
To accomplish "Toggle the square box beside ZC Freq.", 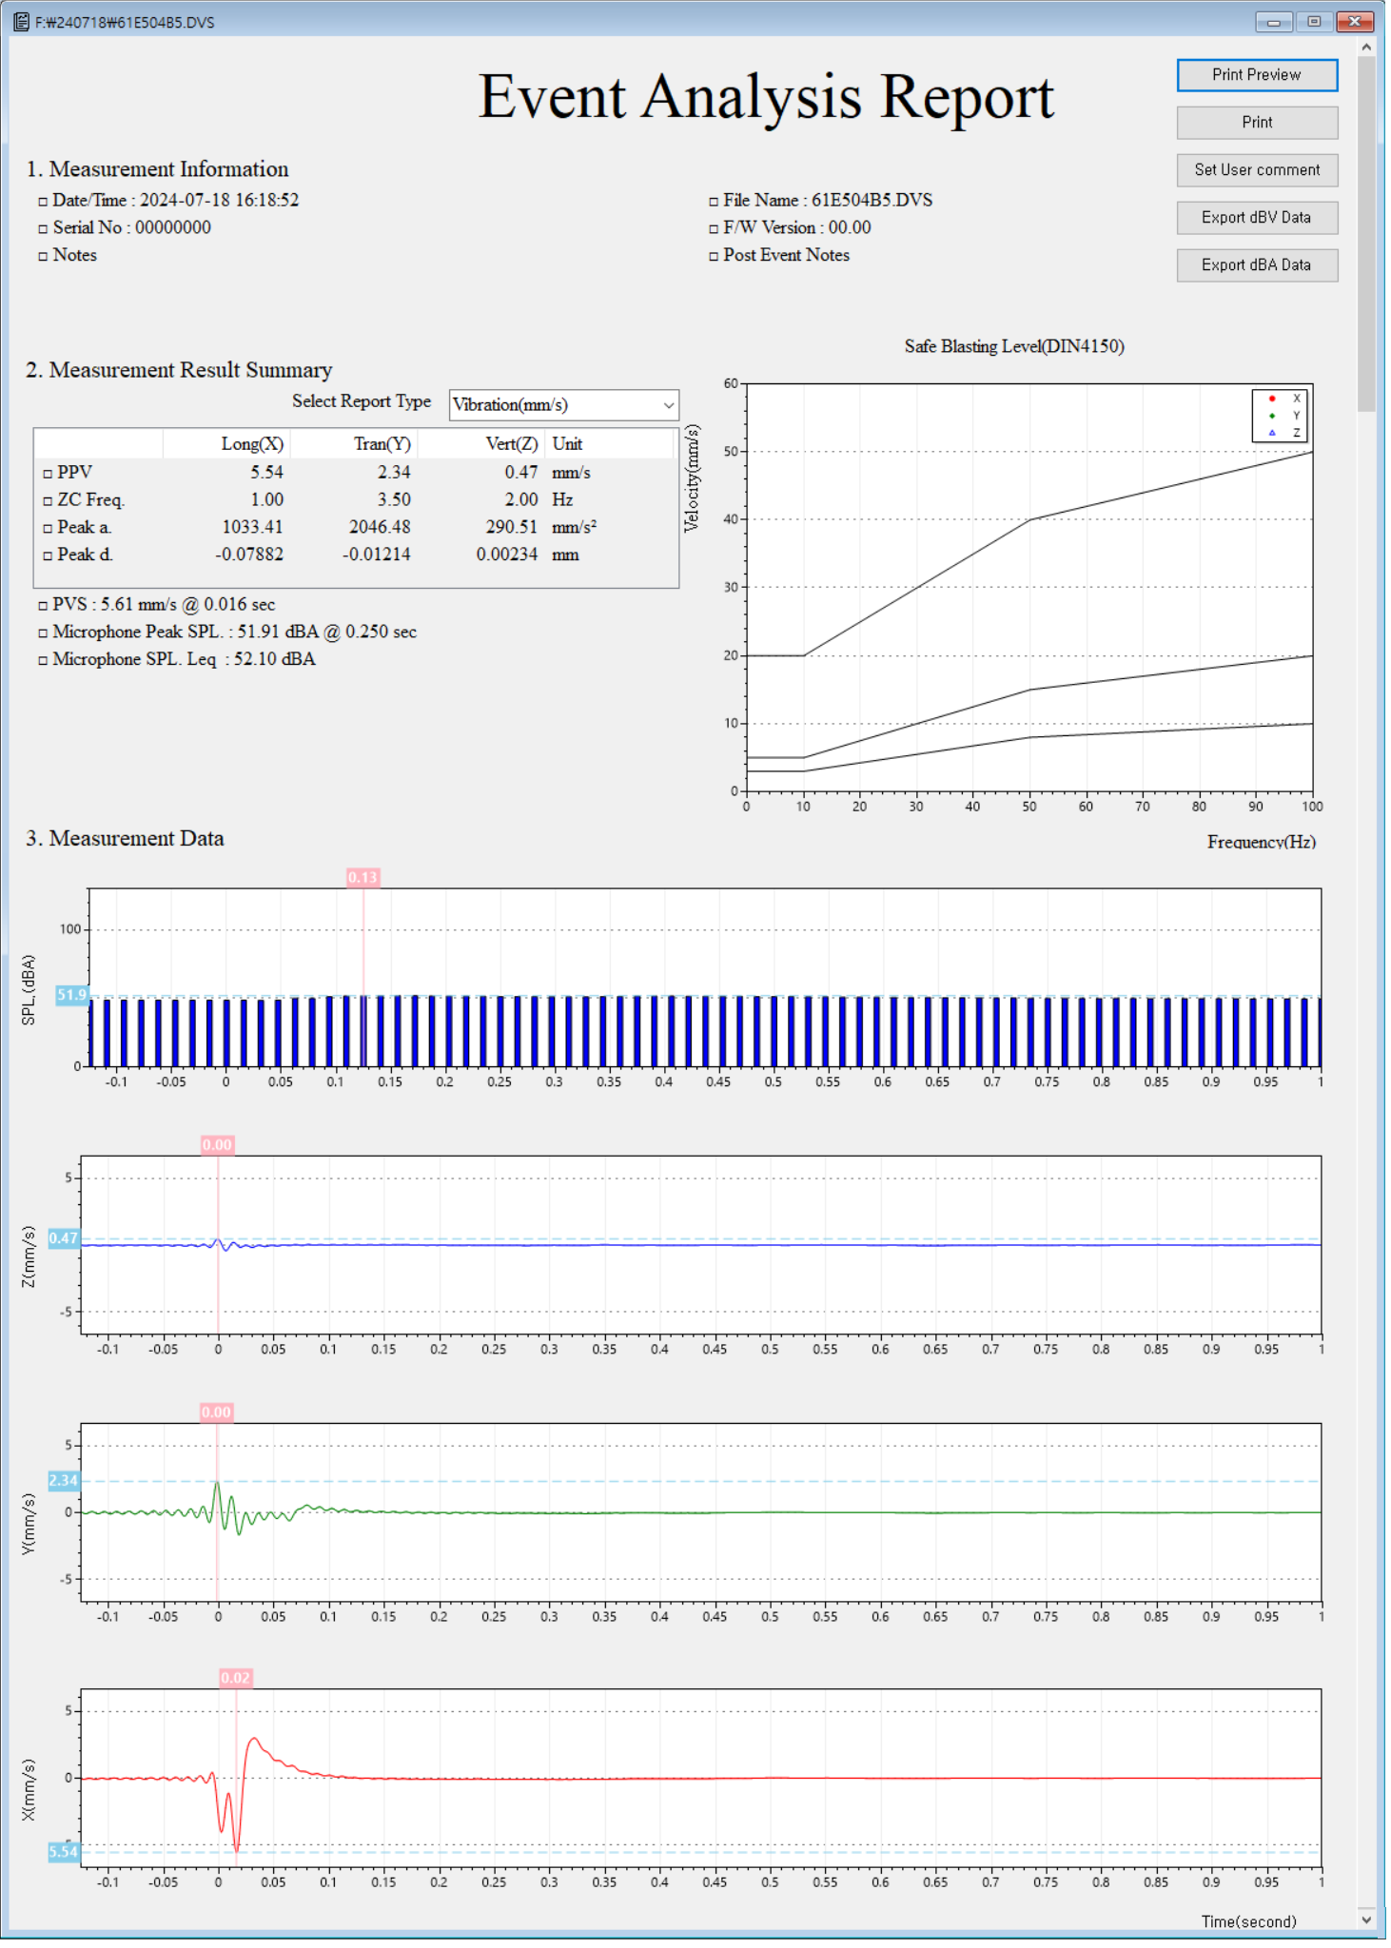I will (x=48, y=501).
